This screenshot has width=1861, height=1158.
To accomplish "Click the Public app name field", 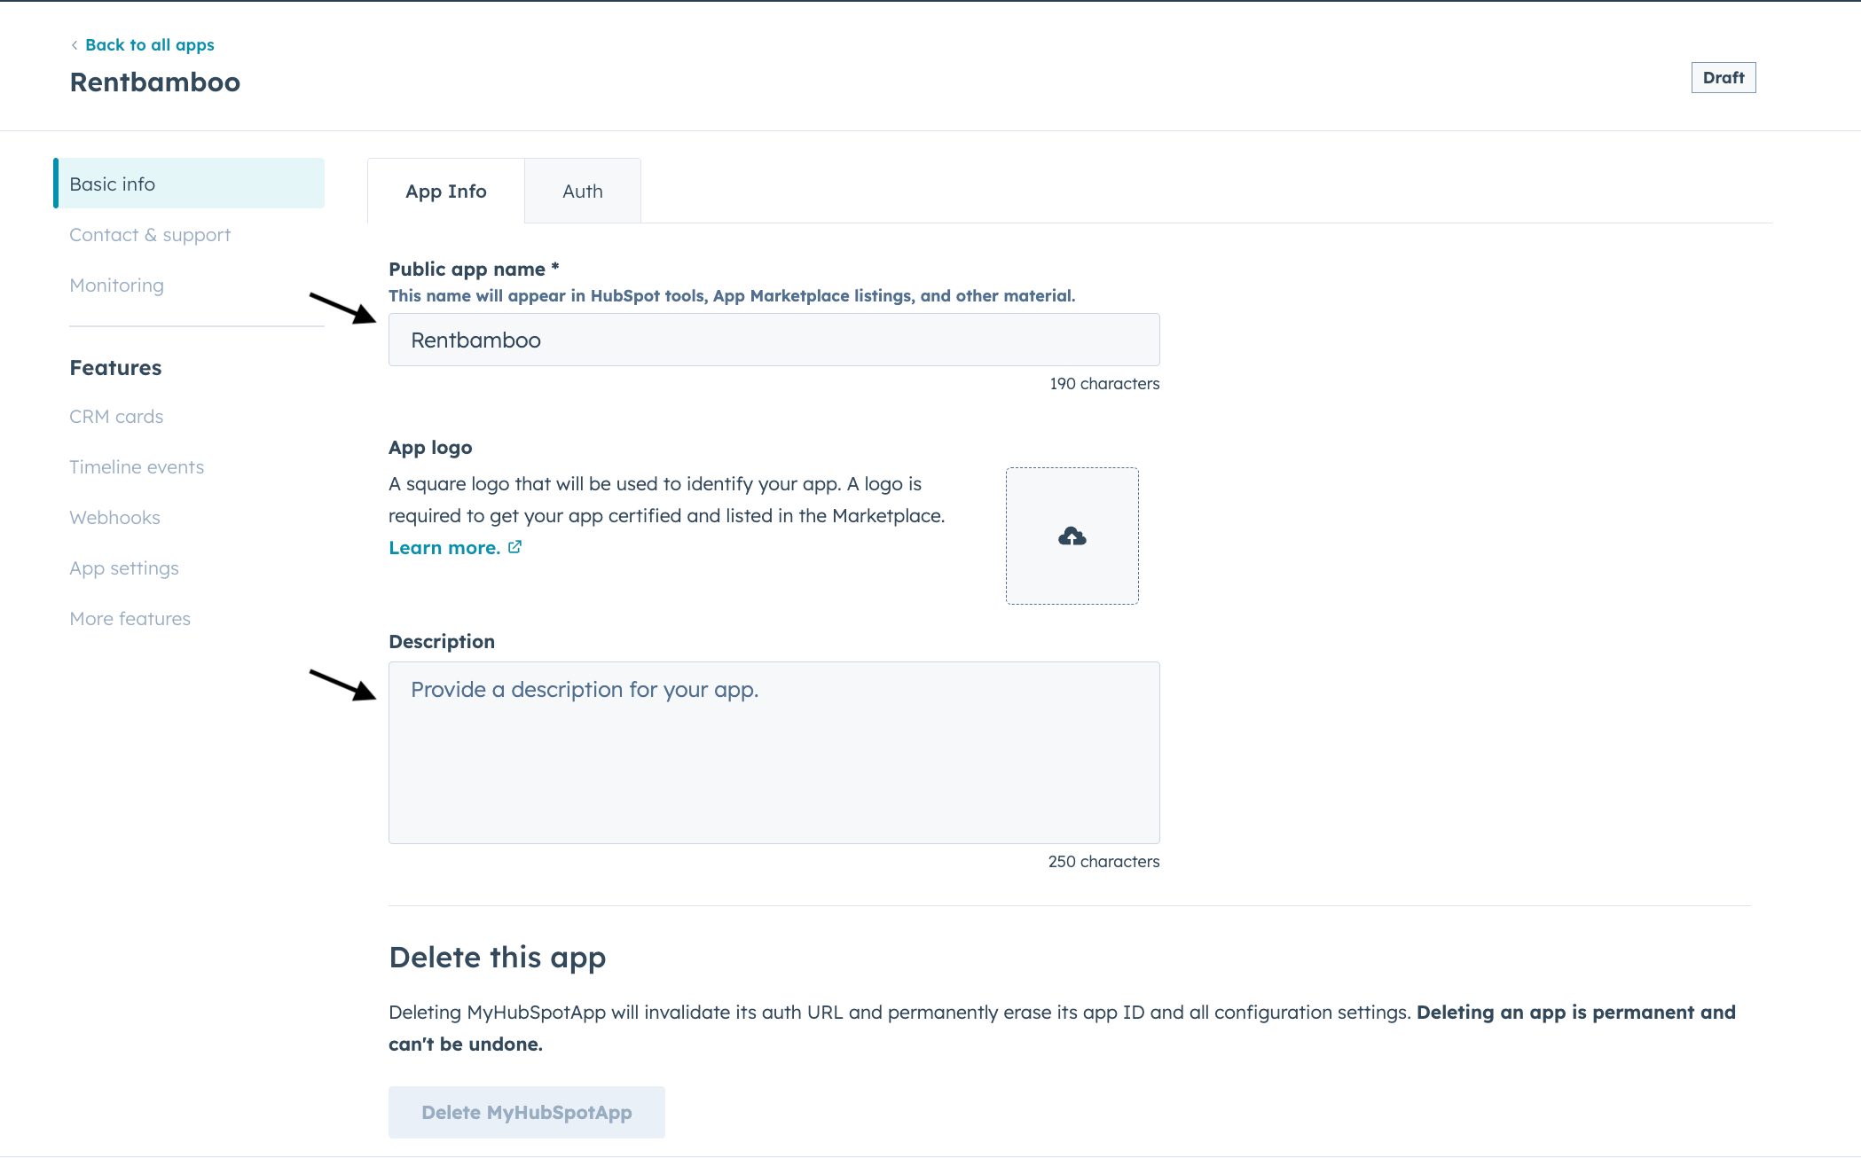I will pyautogui.click(x=774, y=340).
